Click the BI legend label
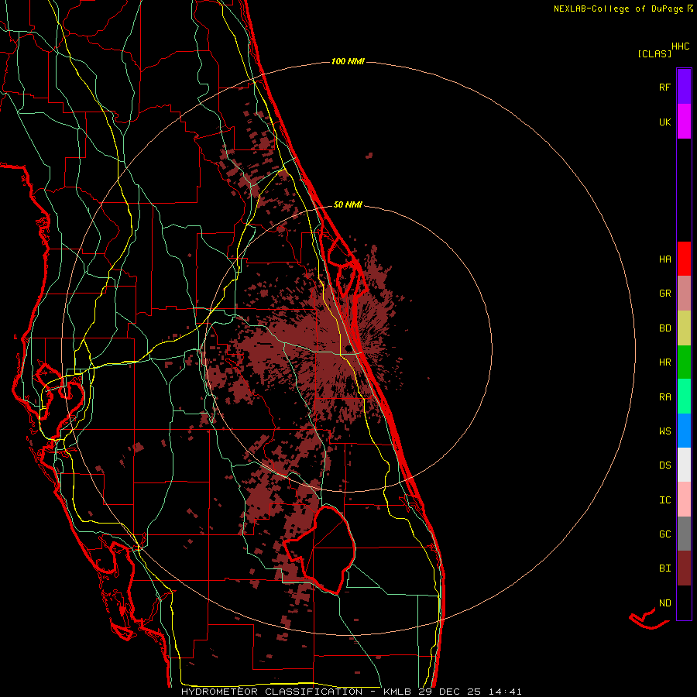This screenshot has height=697, width=697. (664, 568)
